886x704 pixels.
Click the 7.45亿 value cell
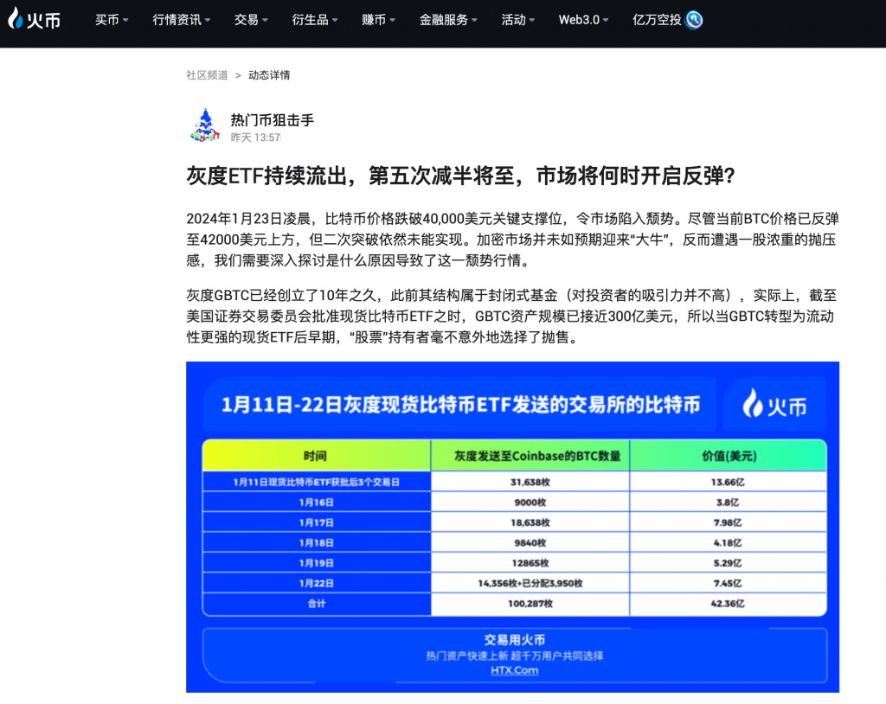(x=728, y=584)
